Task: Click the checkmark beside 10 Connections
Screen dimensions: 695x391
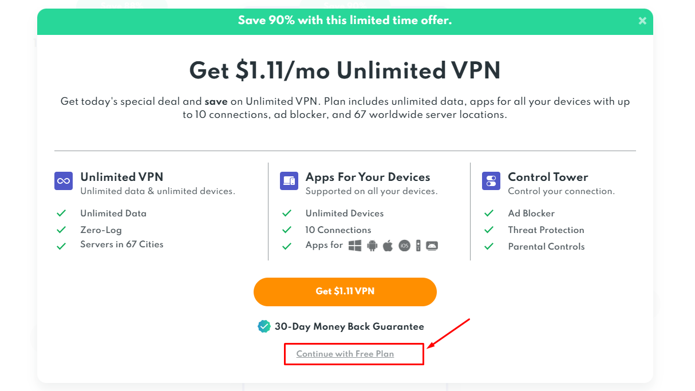Action: (x=287, y=230)
